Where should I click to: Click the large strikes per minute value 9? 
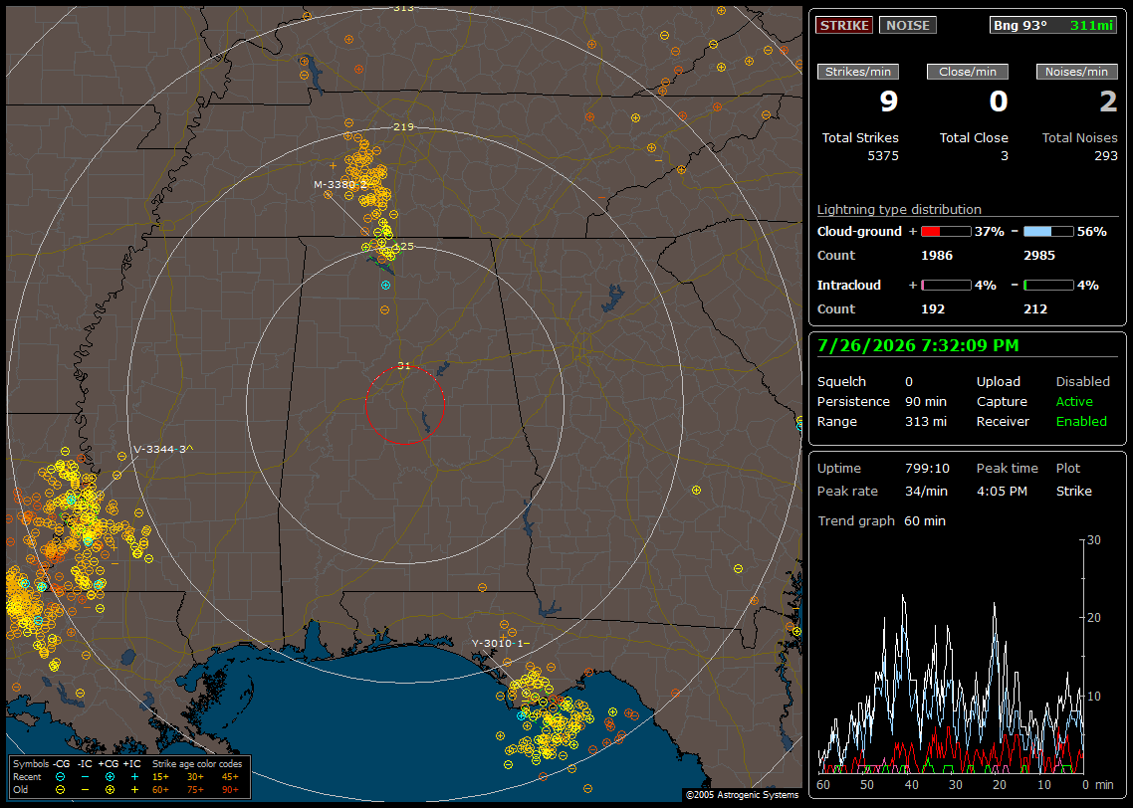[x=889, y=101]
